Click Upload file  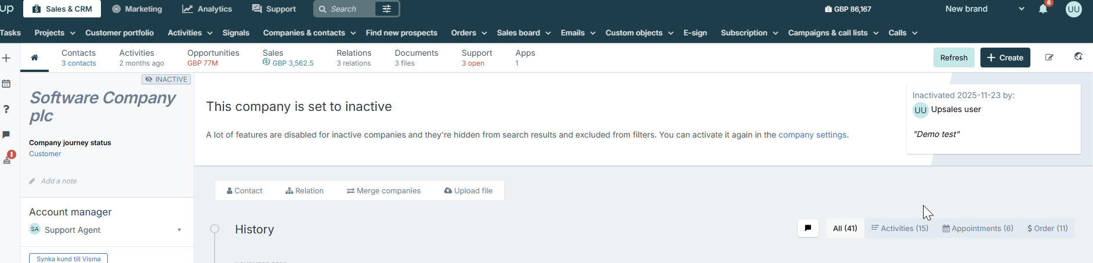468,190
